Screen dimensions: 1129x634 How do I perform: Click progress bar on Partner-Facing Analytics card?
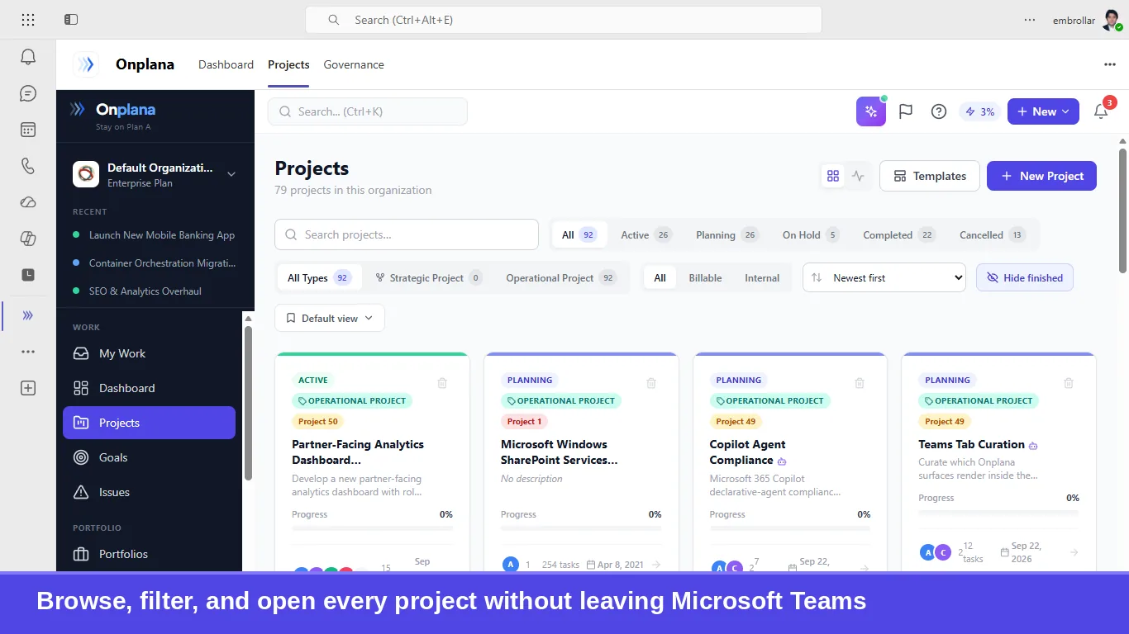point(372,528)
